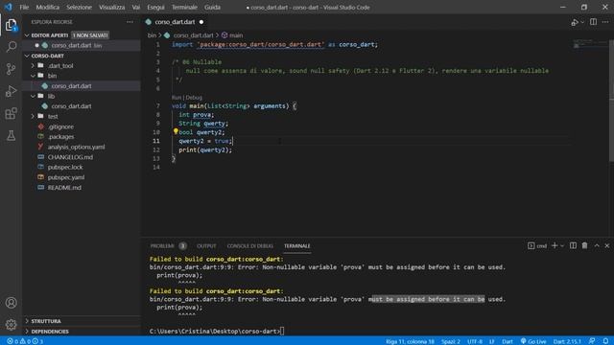Click the Riga 11 cursor position indicator
The image size is (614, 345).
click(x=410, y=341)
